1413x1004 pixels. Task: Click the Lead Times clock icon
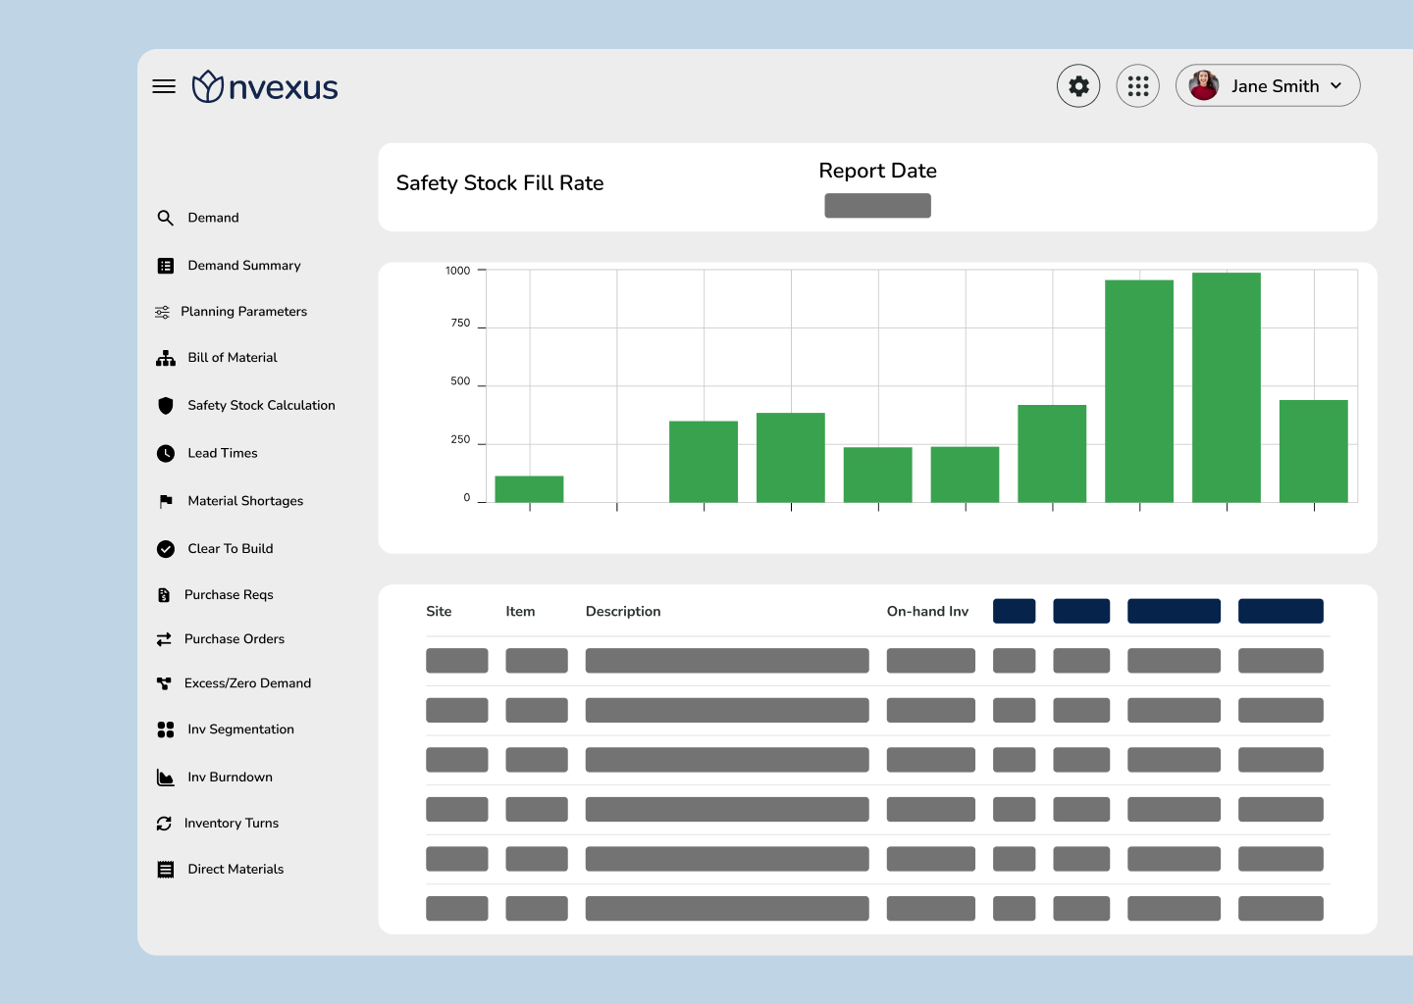tap(166, 453)
